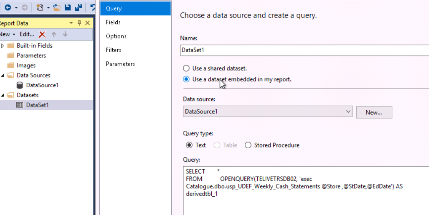Click the Undo toolbar icon
This screenshot has height=215, width=429.
coord(93,8)
